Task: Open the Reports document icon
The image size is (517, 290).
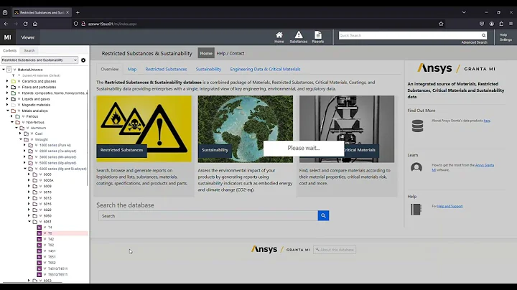Action: [318, 37]
